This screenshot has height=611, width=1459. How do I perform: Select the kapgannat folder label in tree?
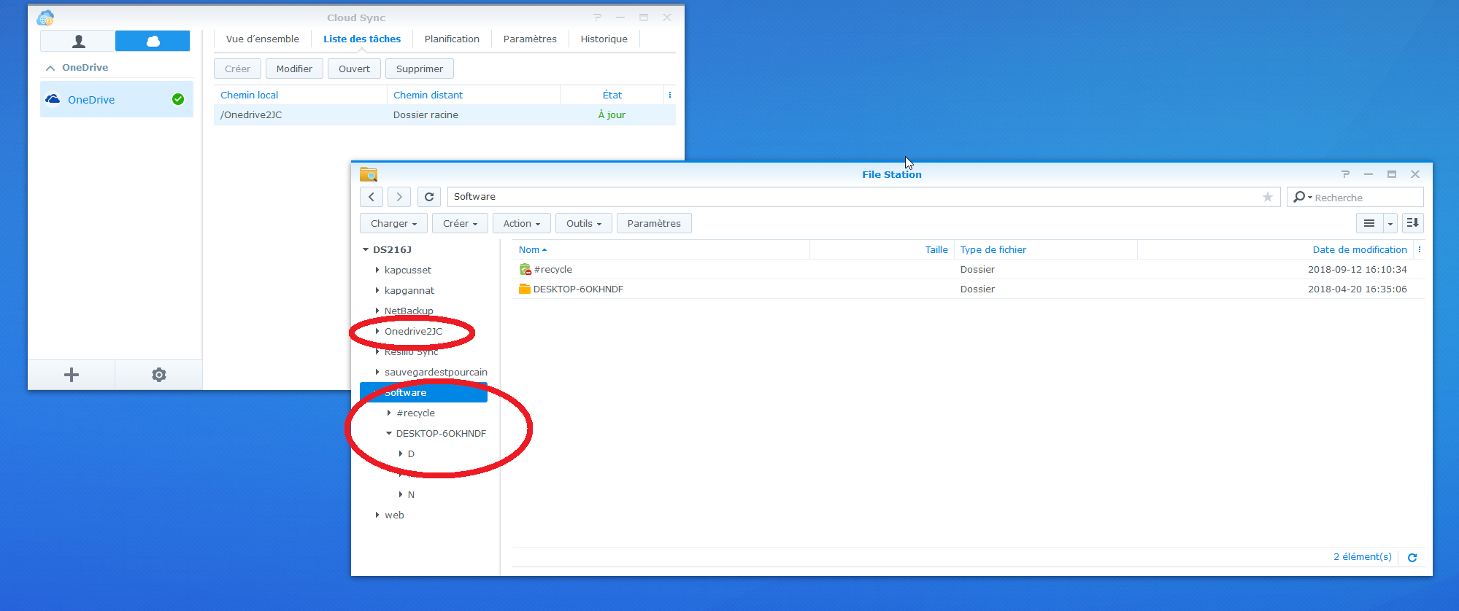409,291
